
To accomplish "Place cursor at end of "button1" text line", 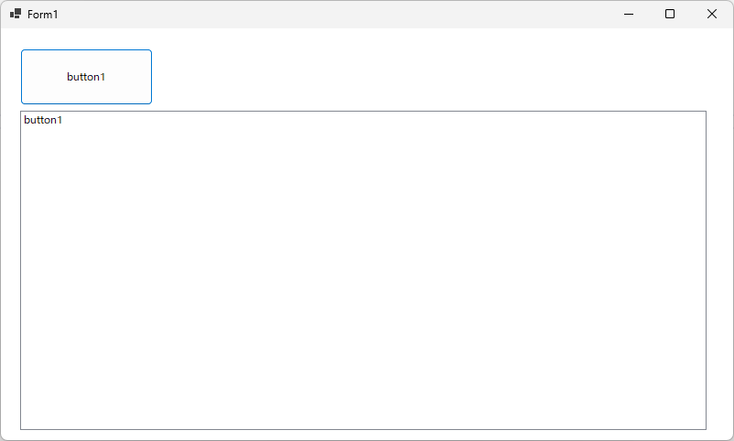I will click(x=64, y=120).
